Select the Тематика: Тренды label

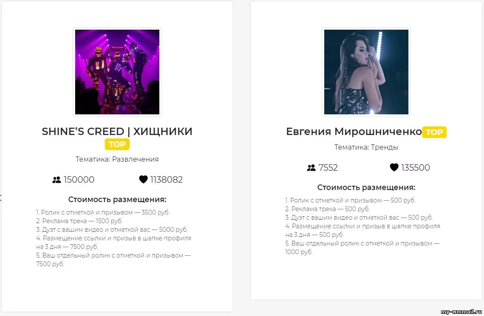click(366, 147)
